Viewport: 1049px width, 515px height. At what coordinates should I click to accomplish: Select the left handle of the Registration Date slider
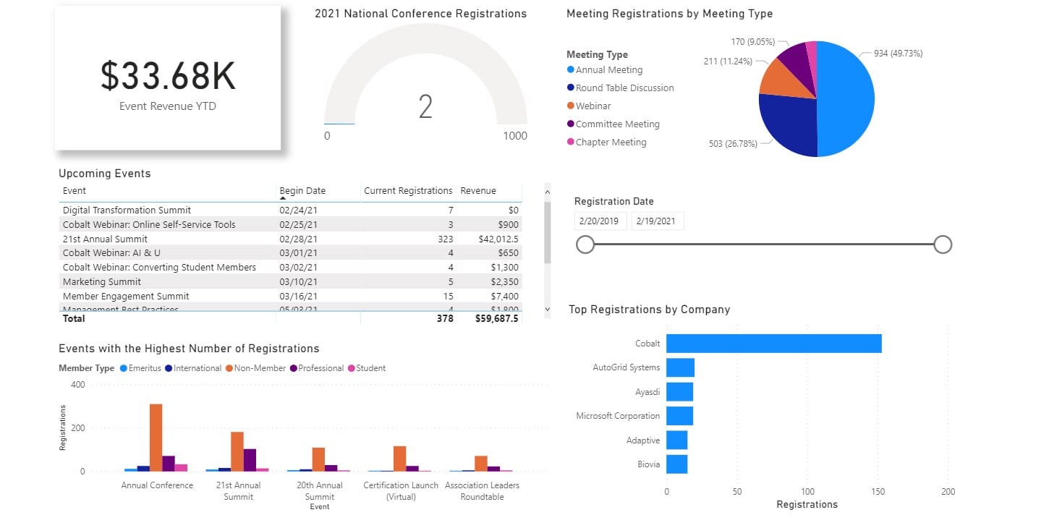pyautogui.click(x=585, y=244)
